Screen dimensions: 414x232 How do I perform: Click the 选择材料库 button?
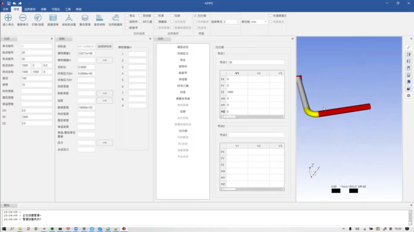coord(105,46)
